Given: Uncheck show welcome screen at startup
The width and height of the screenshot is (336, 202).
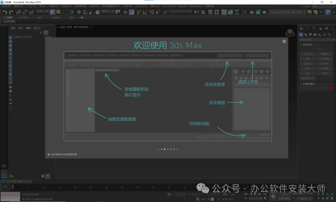Looking at the screenshot, I should pos(49,154).
